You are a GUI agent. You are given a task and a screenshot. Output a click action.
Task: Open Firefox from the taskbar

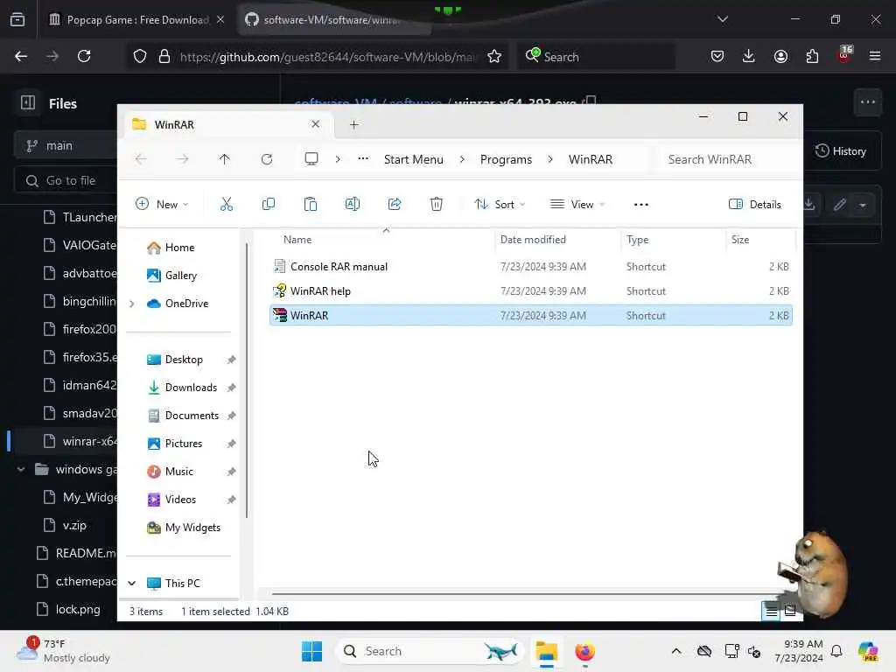584,651
